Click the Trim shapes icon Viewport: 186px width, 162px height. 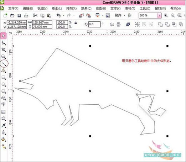(167, 25)
